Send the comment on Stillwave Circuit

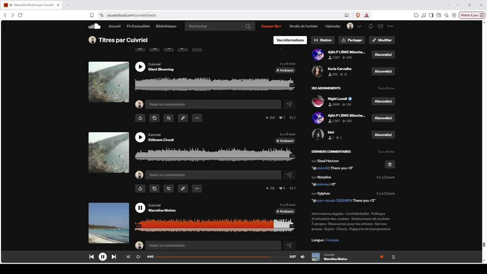coord(289,175)
